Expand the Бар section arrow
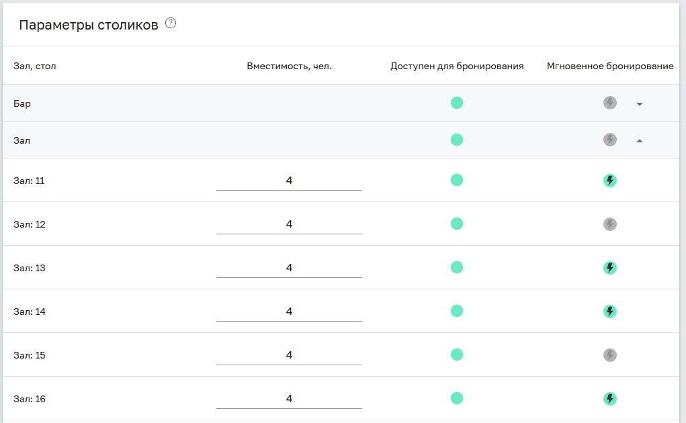The height and width of the screenshot is (423, 686). pos(639,104)
